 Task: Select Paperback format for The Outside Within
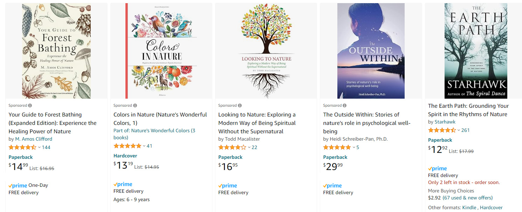point(335,157)
